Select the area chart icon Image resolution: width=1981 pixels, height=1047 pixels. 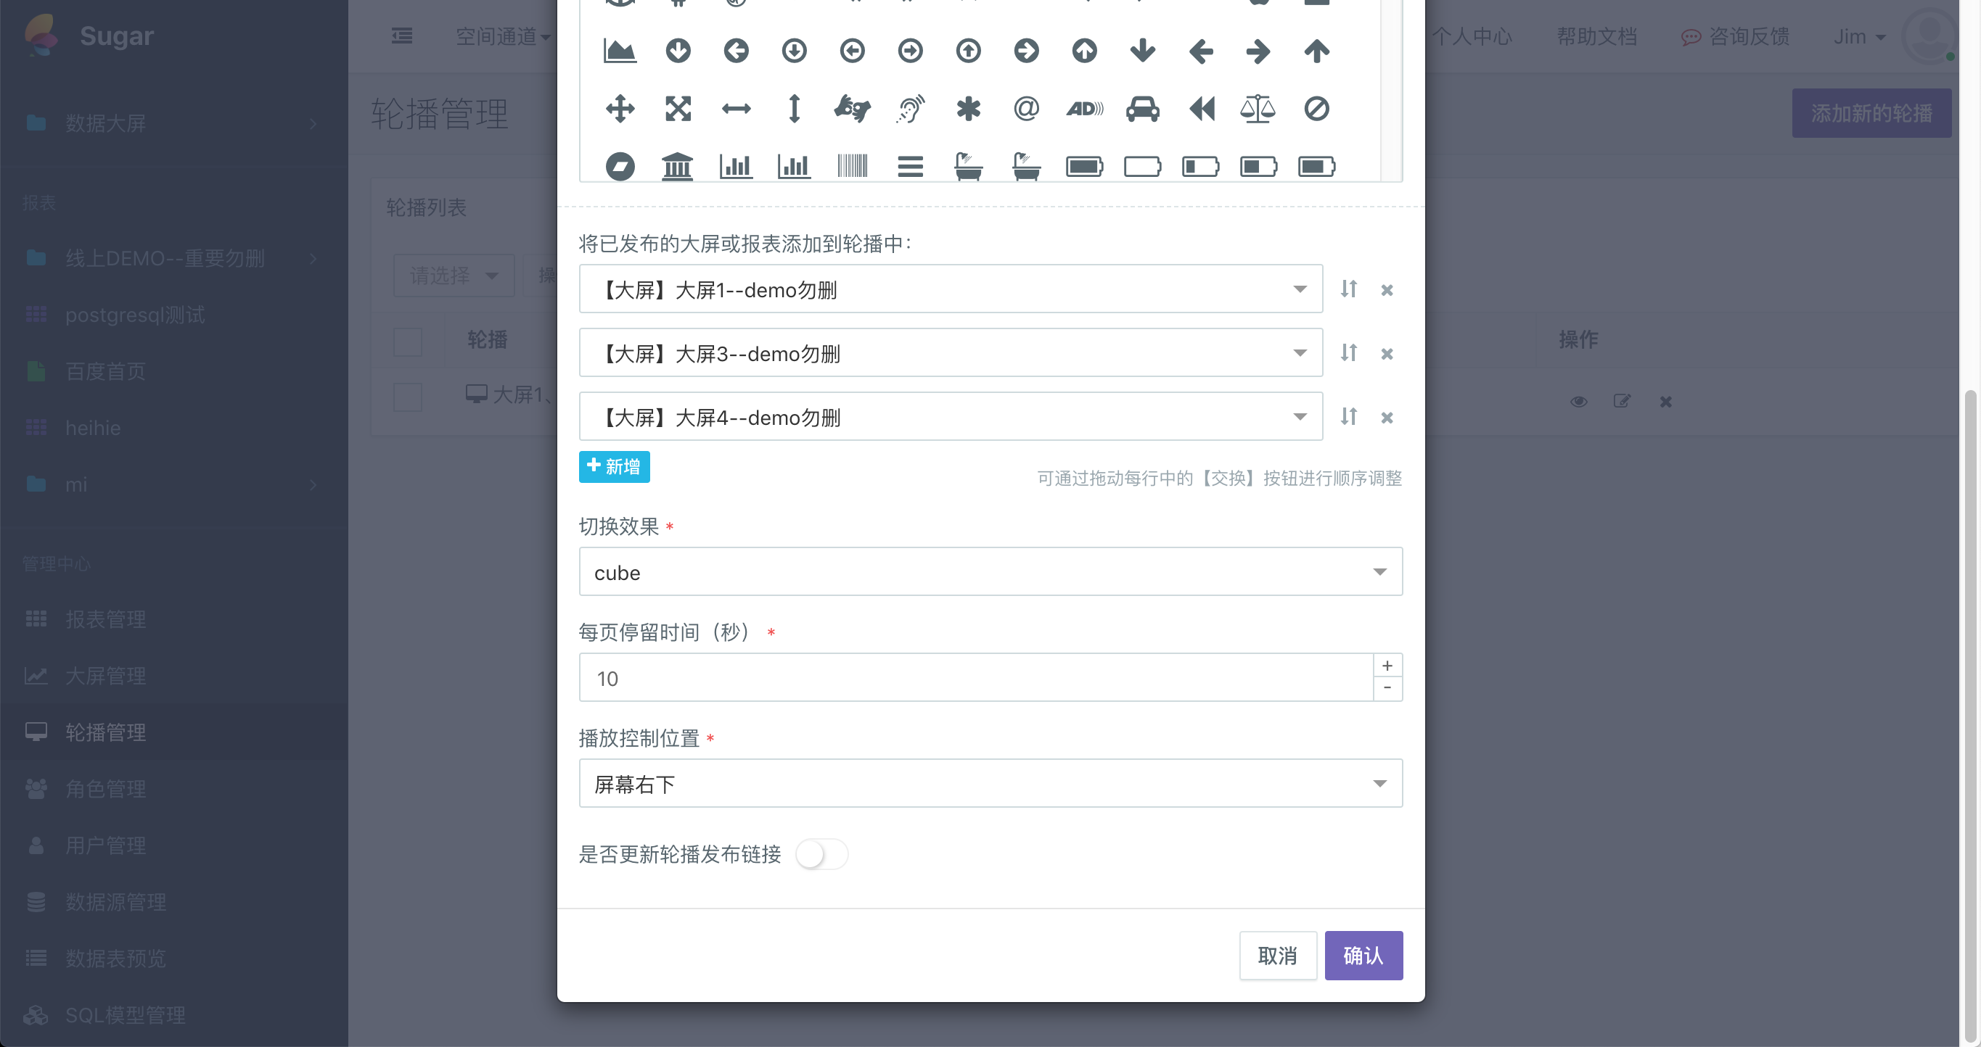coord(620,51)
